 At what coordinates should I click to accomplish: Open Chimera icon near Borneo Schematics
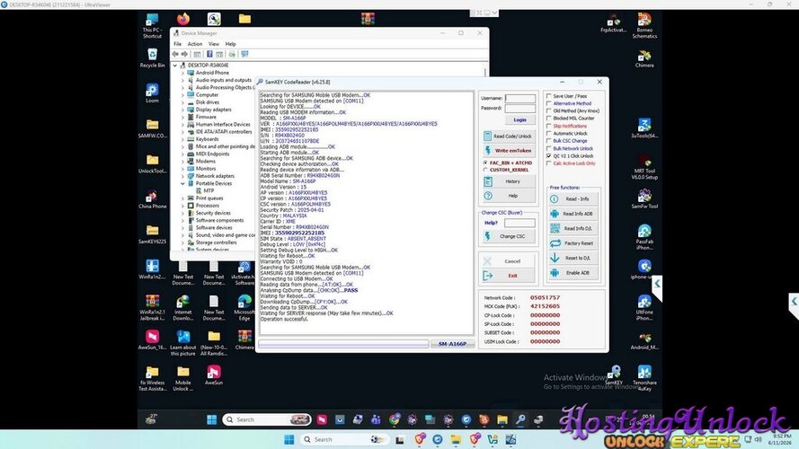[x=644, y=58]
